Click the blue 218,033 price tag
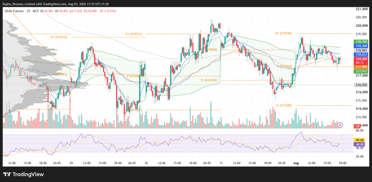 click(x=361, y=54)
